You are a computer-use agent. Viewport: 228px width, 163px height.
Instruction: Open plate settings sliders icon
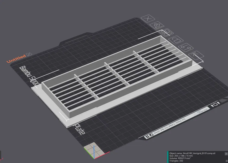coord(186,47)
